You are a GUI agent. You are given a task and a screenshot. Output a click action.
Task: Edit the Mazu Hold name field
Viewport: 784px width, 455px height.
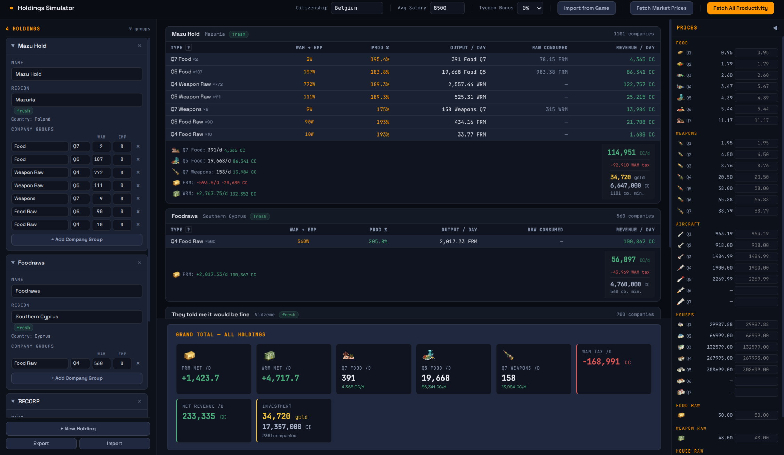pyautogui.click(x=77, y=74)
